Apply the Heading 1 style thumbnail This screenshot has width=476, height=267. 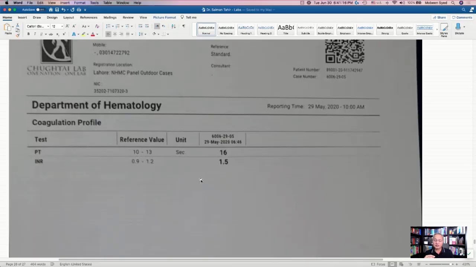tap(246, 29)
